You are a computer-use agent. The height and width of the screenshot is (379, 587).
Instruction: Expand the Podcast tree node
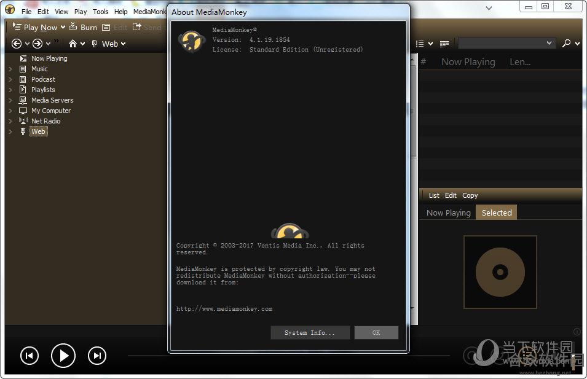pyautogui.click(x=10, y=79)
